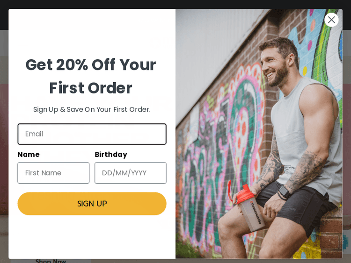Screen dimensions: 351x263
Task: Click the dark overlay bar above popup
Action: (175, 4)
